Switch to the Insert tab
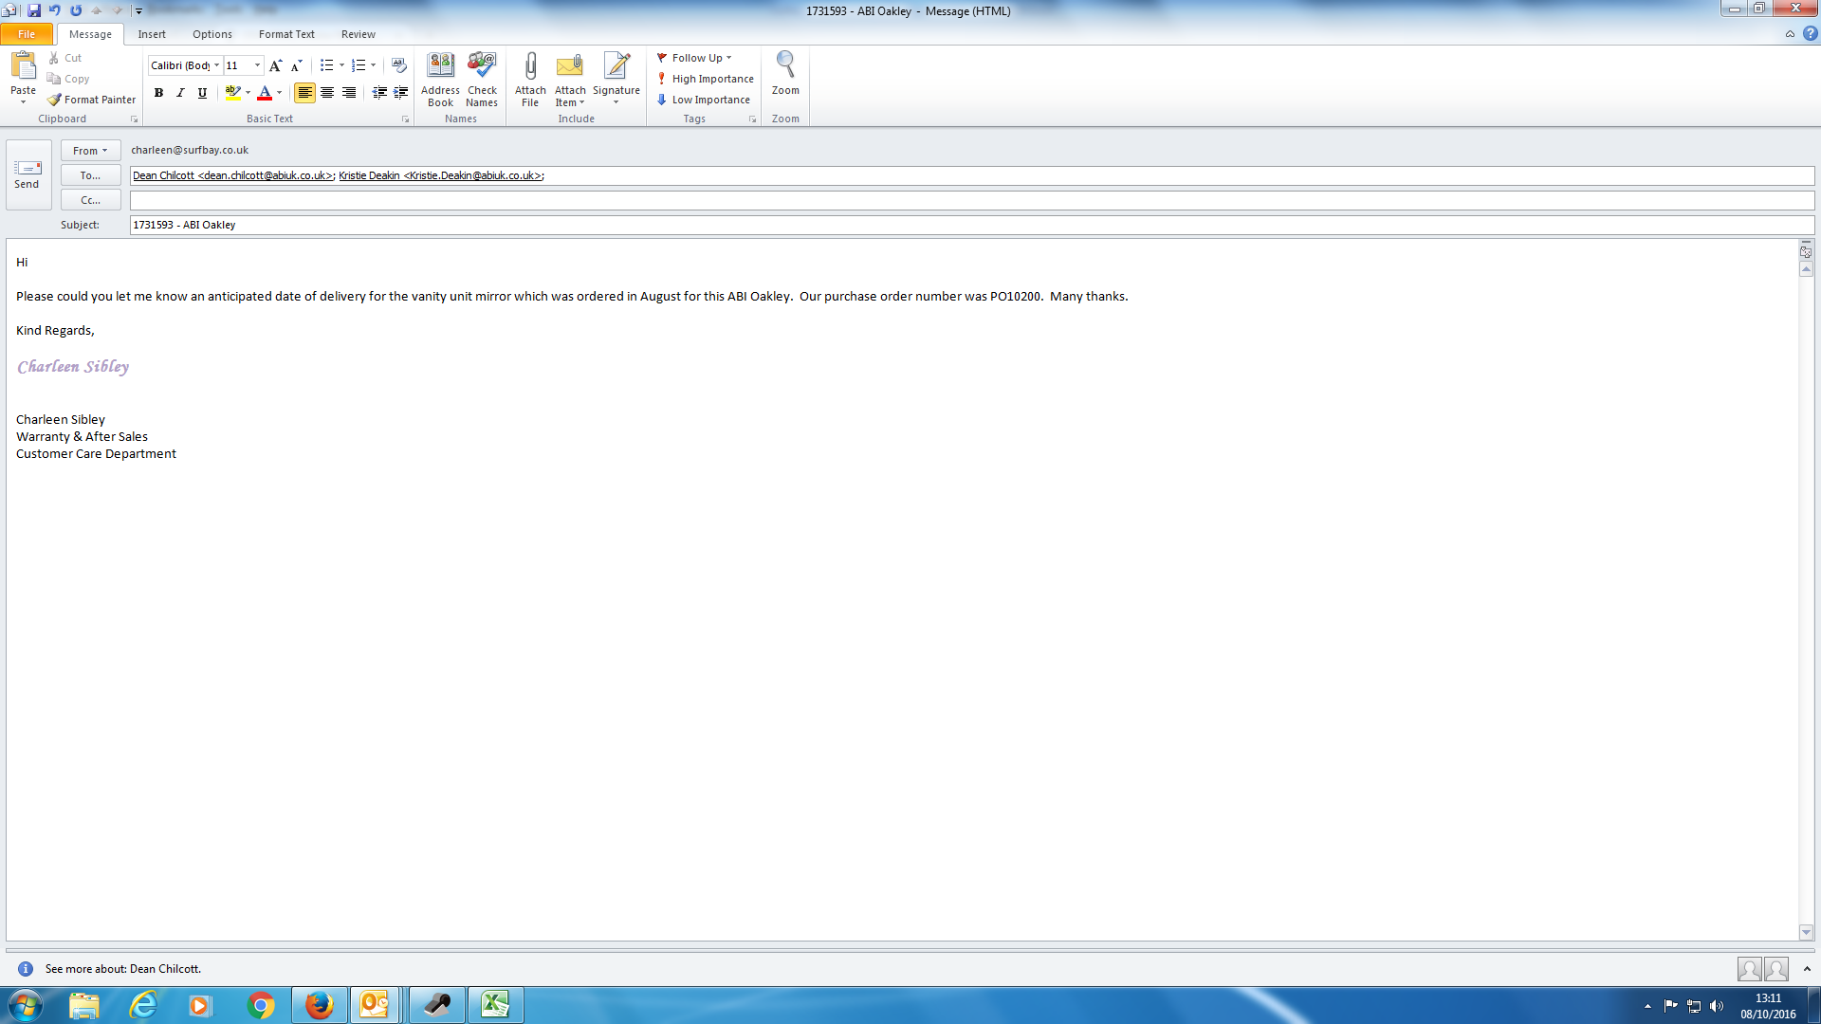The width and height of the screenshot is (1821, 1024). [x=151, y=34]
